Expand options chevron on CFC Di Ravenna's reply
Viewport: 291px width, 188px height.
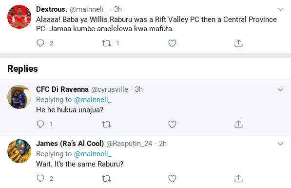click(x=280, y=90)
